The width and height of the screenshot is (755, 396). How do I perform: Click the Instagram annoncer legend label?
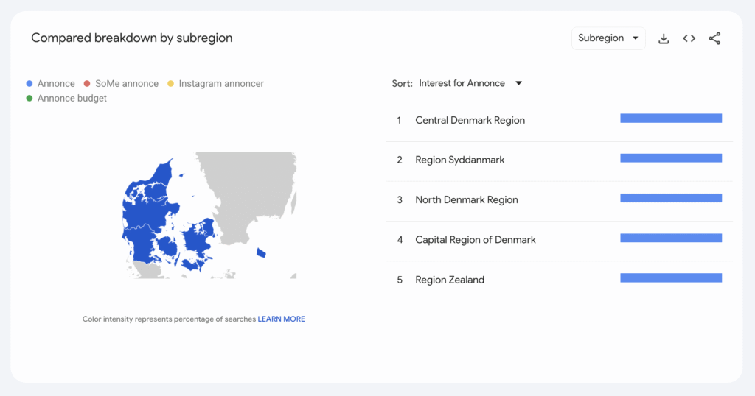[221, 84]
